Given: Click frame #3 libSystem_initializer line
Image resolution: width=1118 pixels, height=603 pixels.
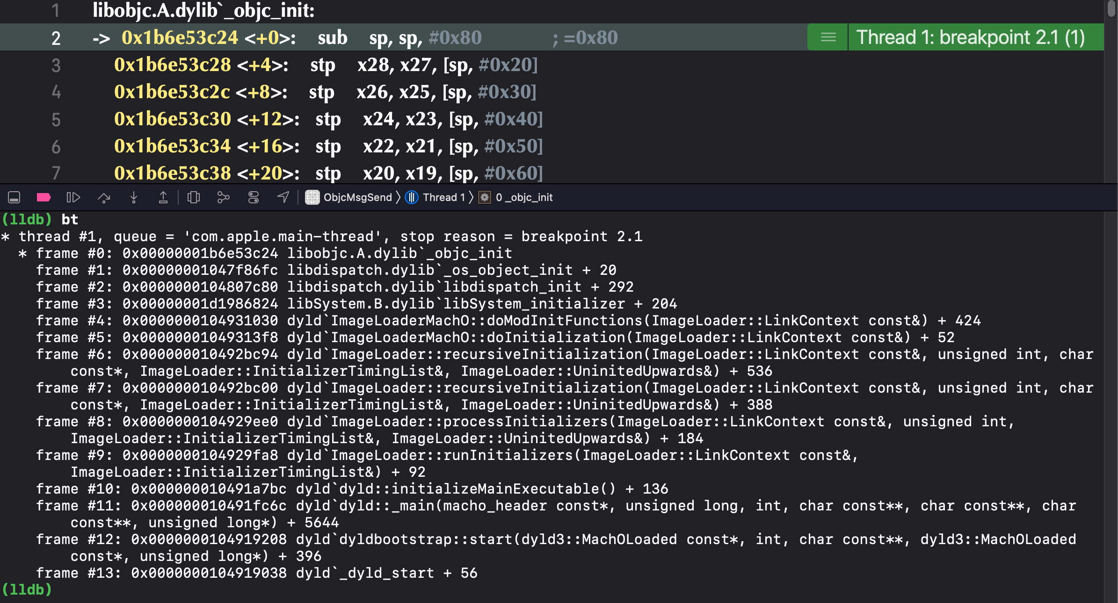Looking at the screenshot, I should click(356, 303).
